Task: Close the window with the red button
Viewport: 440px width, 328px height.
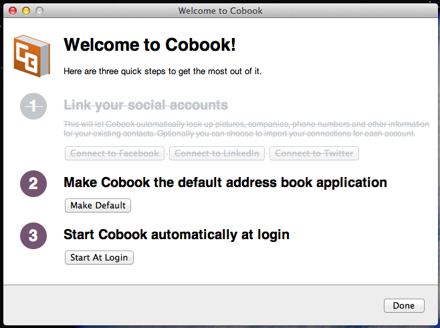Action: point(13,11)
